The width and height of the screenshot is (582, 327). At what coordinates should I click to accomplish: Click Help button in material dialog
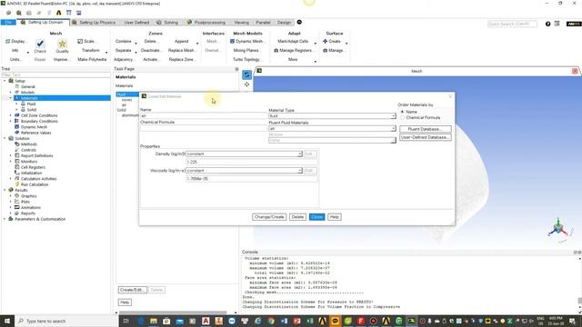tap(335, 217)
